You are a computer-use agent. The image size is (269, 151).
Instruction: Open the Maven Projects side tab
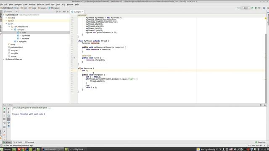[x=268, y=19]
